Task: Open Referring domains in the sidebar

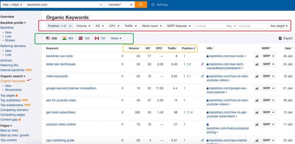Action: coord(13,46)
